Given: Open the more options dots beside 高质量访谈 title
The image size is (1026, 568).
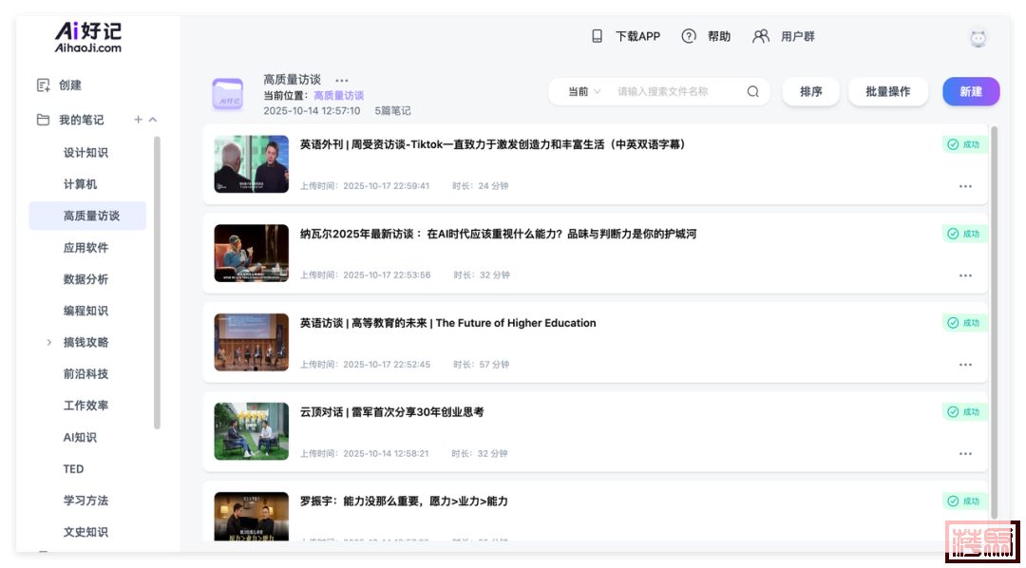Looking at the screenshot, I should point(342,81).
